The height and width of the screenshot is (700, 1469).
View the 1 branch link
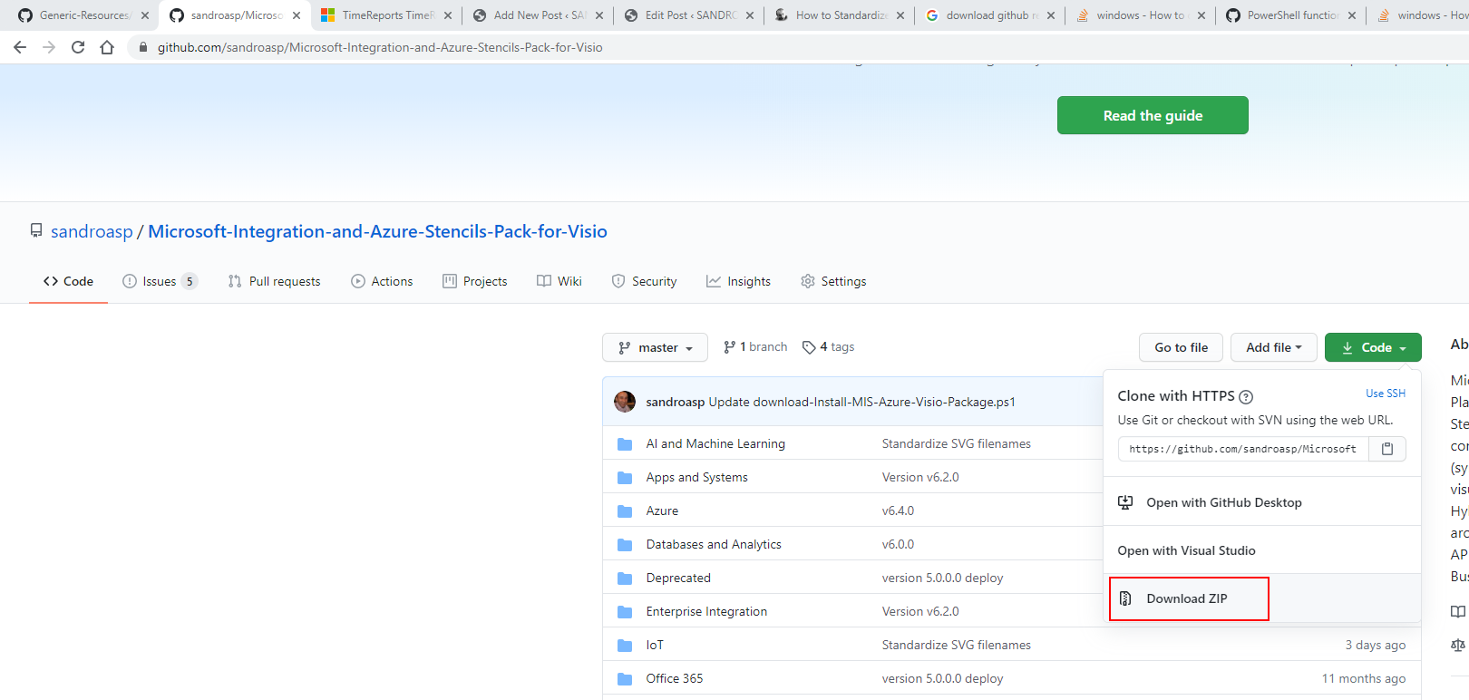coord(755,347)
